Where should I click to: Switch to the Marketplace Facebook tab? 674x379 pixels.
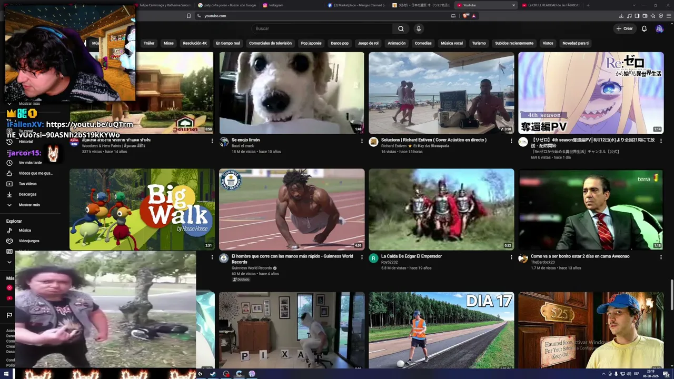point(356,5)
